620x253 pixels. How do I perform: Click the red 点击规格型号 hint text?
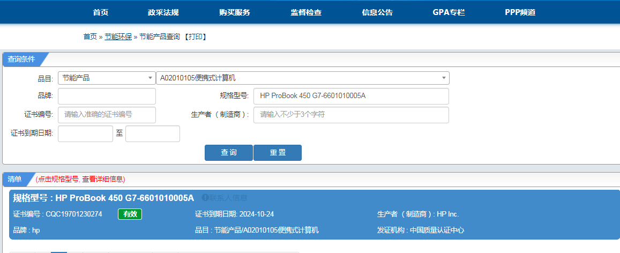point(80,180)
